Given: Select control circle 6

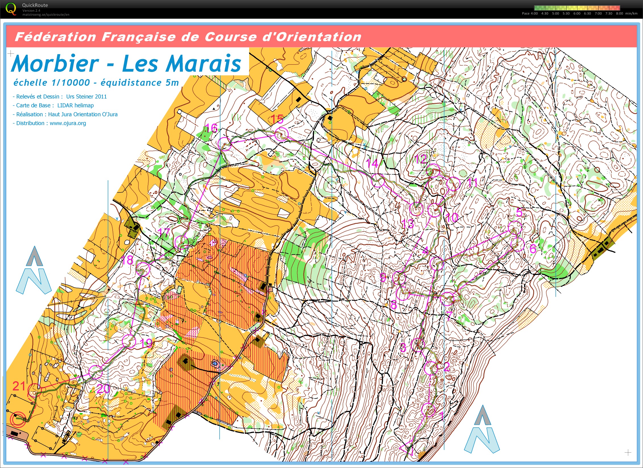Looking at the screenshot, I should point(518,245).
